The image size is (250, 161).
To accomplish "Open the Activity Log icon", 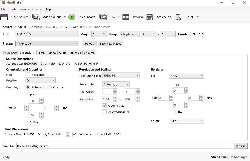I will [150, 17].
